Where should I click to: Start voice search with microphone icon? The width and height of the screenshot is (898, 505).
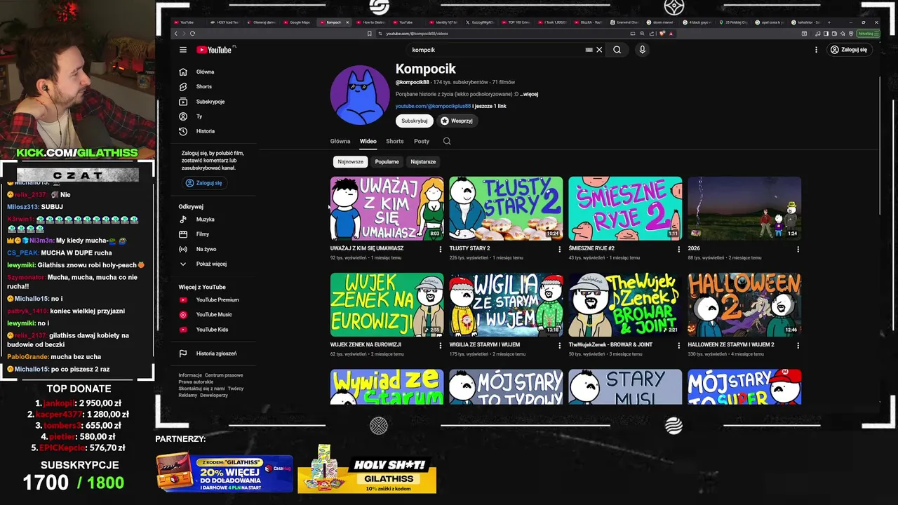tap(642, 50)
